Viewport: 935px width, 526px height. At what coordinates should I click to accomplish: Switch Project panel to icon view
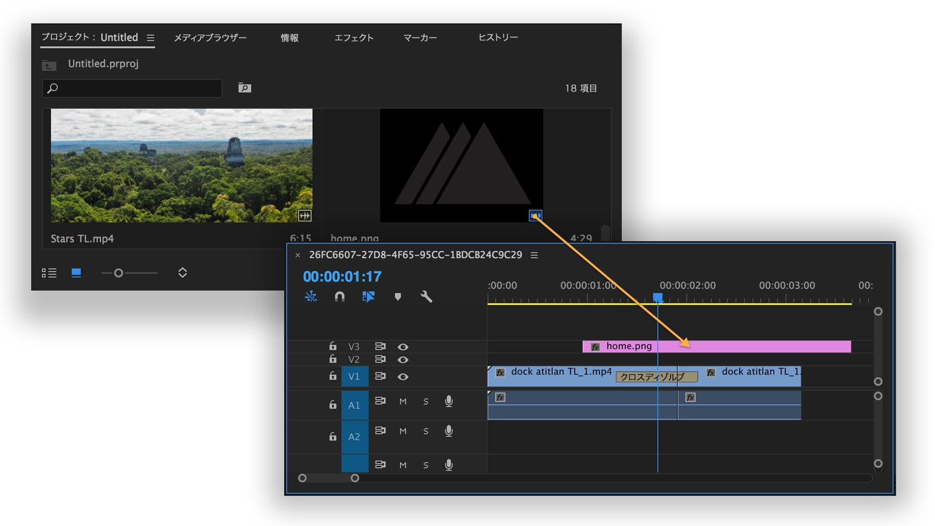coord(76,273)
